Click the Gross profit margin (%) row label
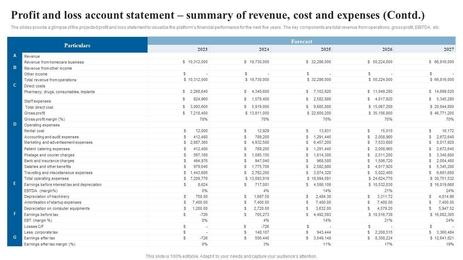 pos(44,119)
